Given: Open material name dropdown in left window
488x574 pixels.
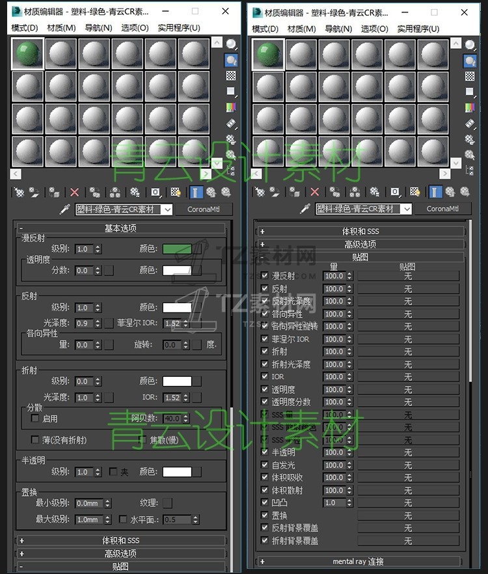Looking at the screenshot, I should click(x=167, y=210).
